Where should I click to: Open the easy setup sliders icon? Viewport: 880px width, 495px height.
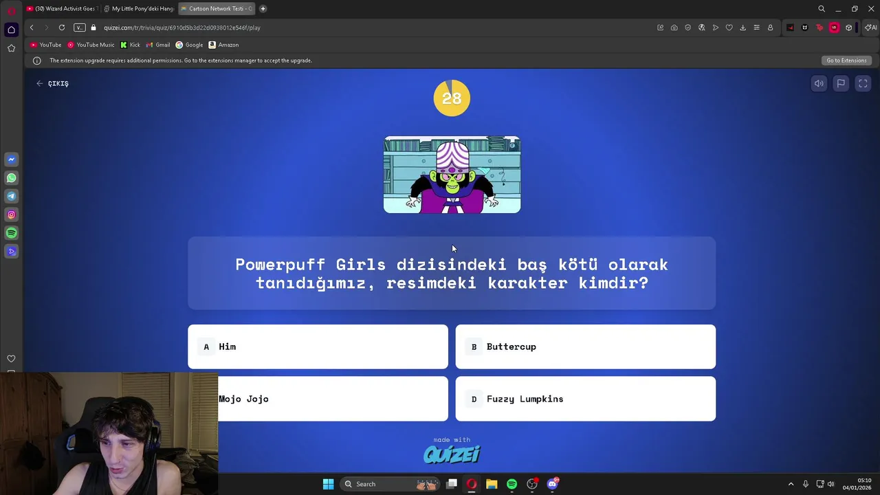coord(756,27)
